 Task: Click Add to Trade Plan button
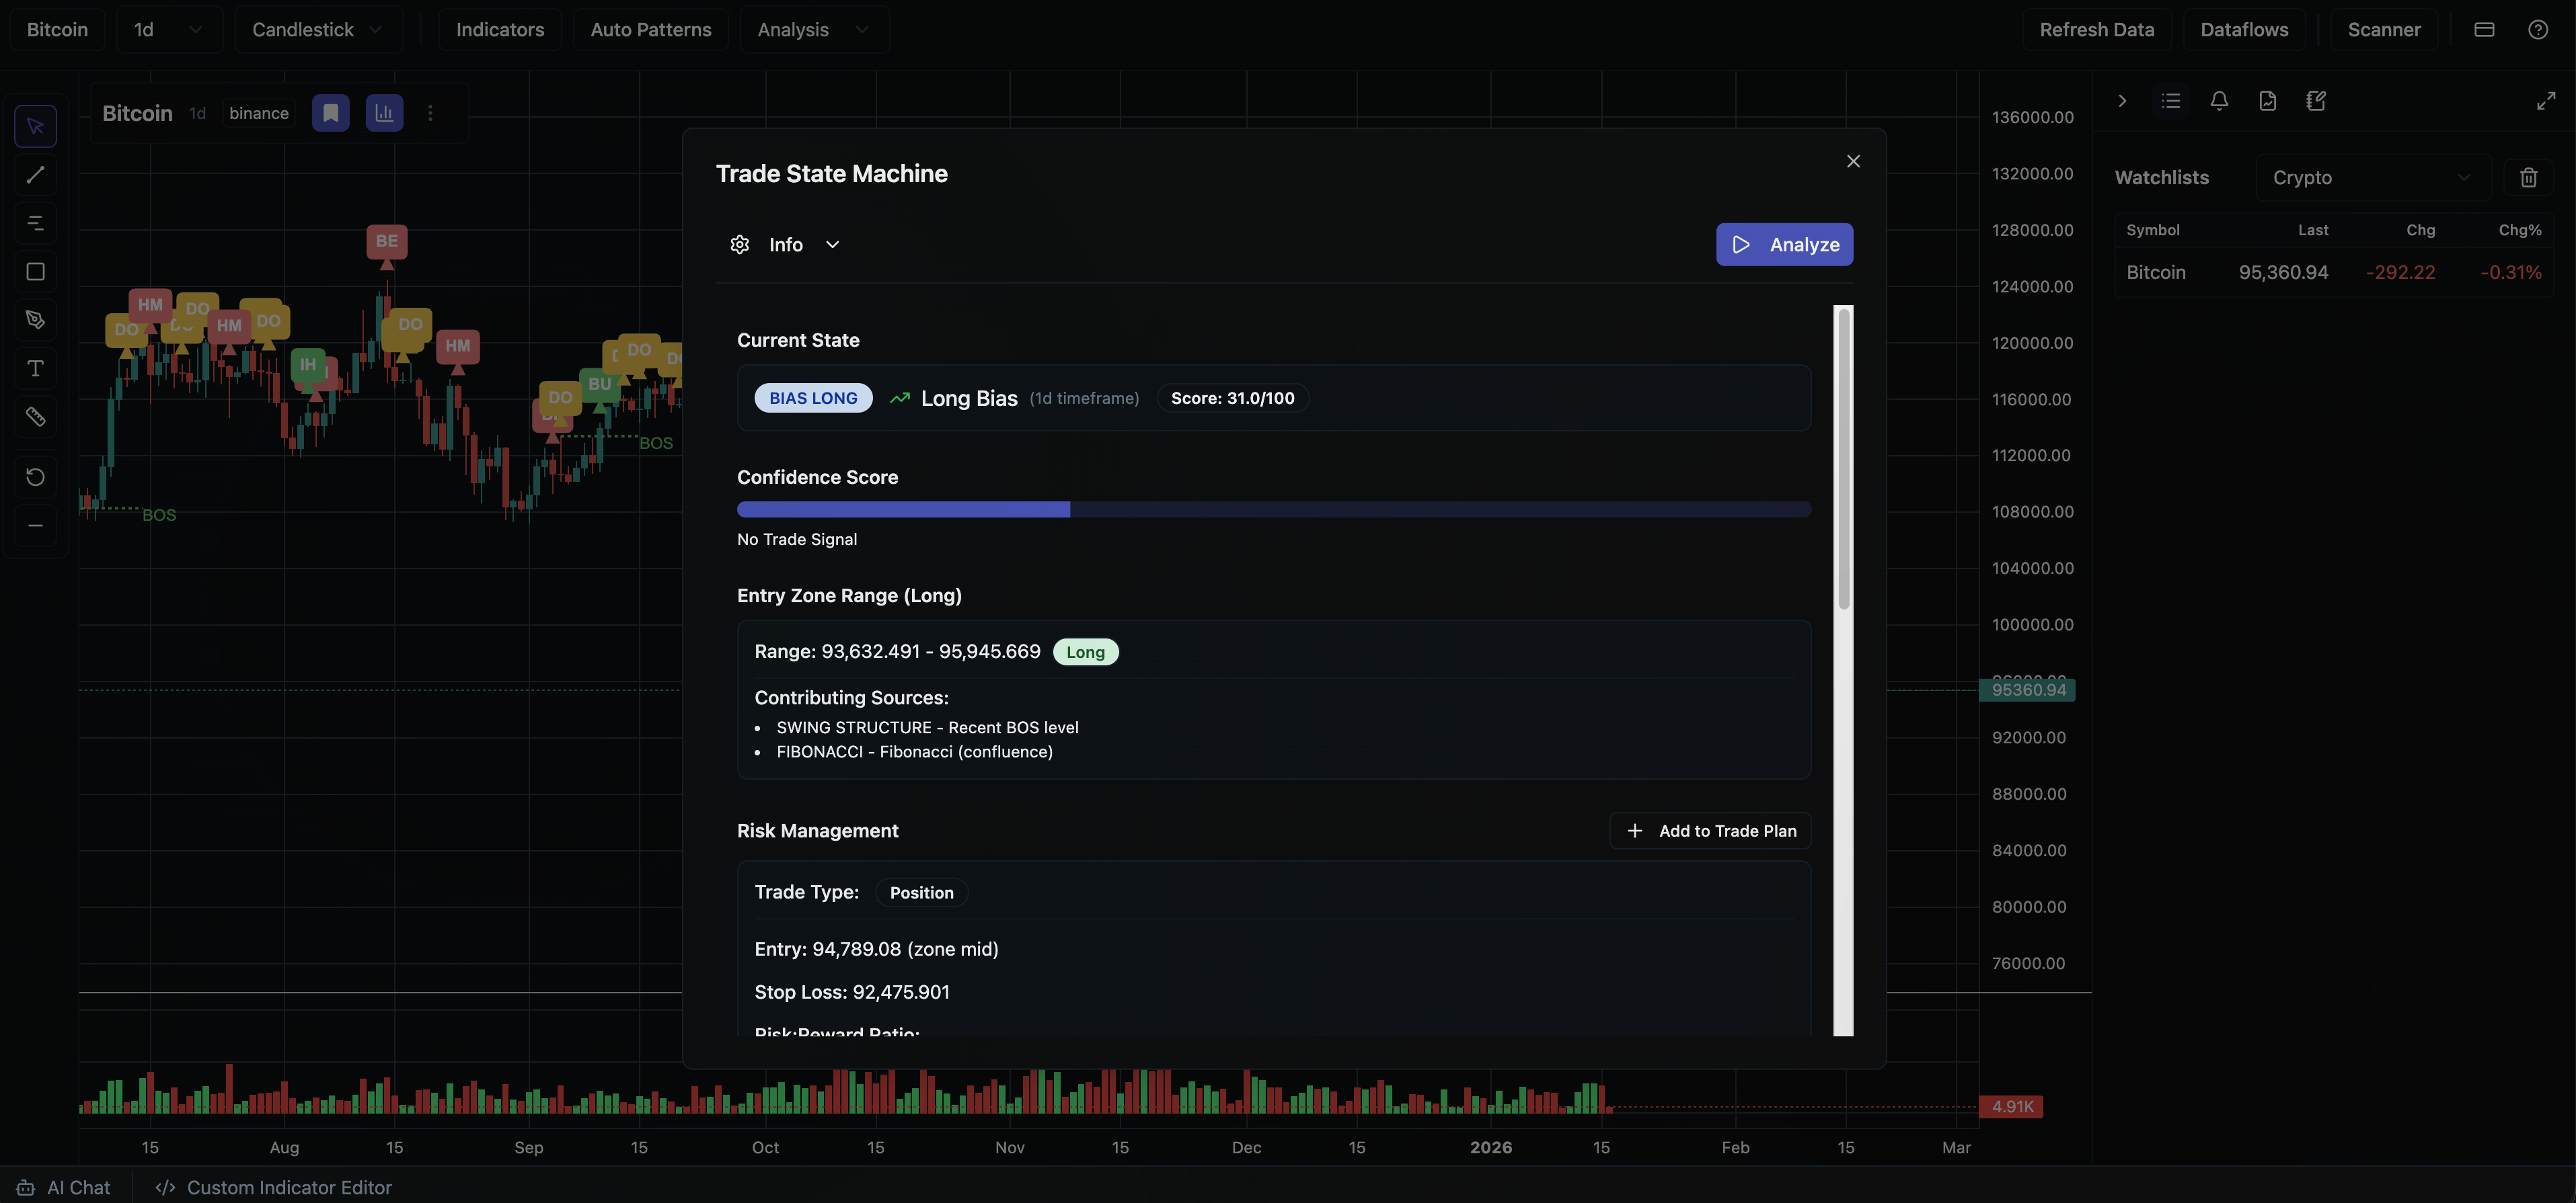(x=1710, y=831)
